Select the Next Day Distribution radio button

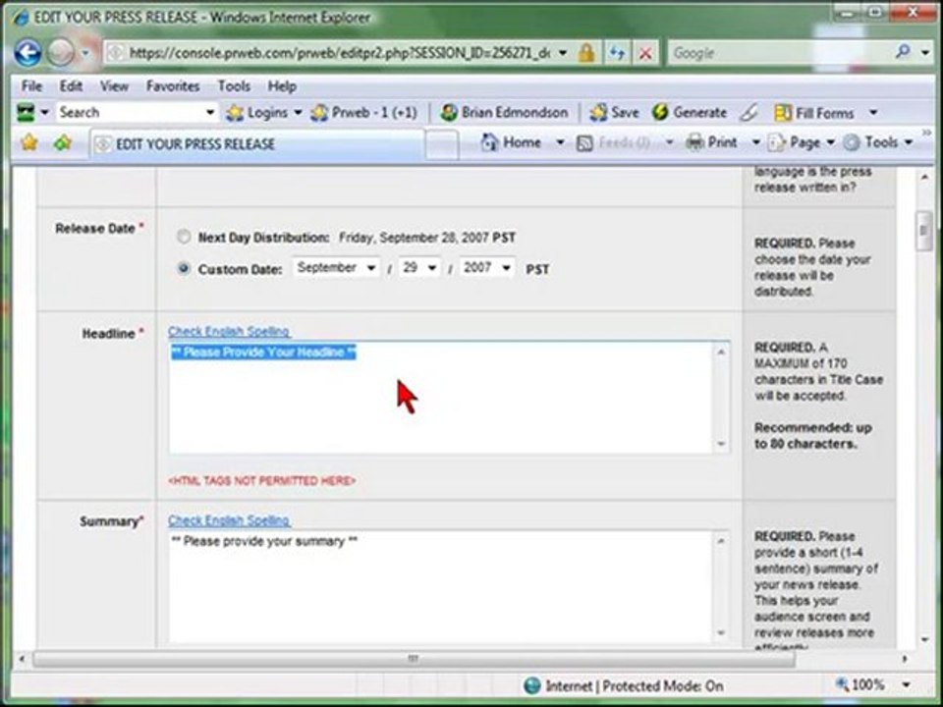click(x=184, y=237)
